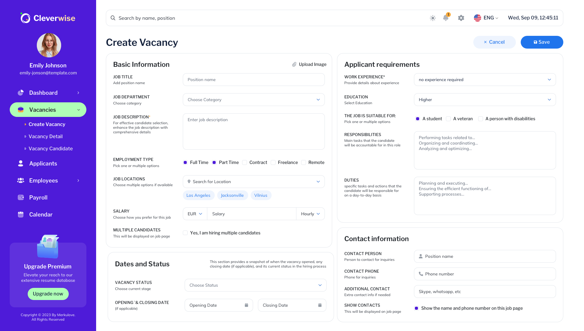
Task: Select Vacancy Detail in sidebar
Action: pyautogui.click(x=45, y=136)
